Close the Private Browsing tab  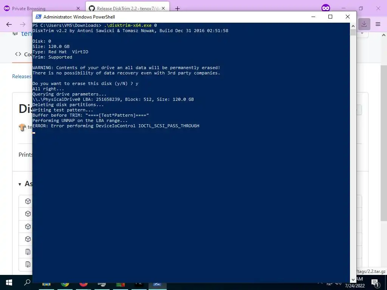78,9
